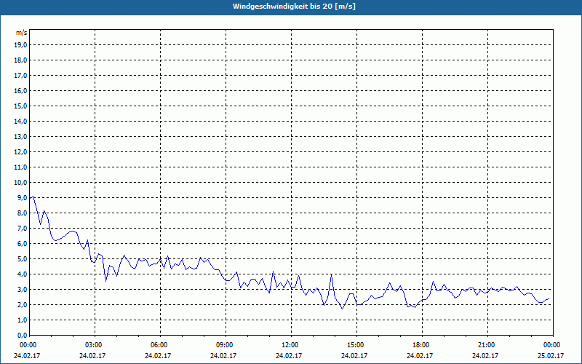This screenshot has width=582, height=364.
Task: Click the "24.02.17" date under 21:00
Action: coord(485,355)
